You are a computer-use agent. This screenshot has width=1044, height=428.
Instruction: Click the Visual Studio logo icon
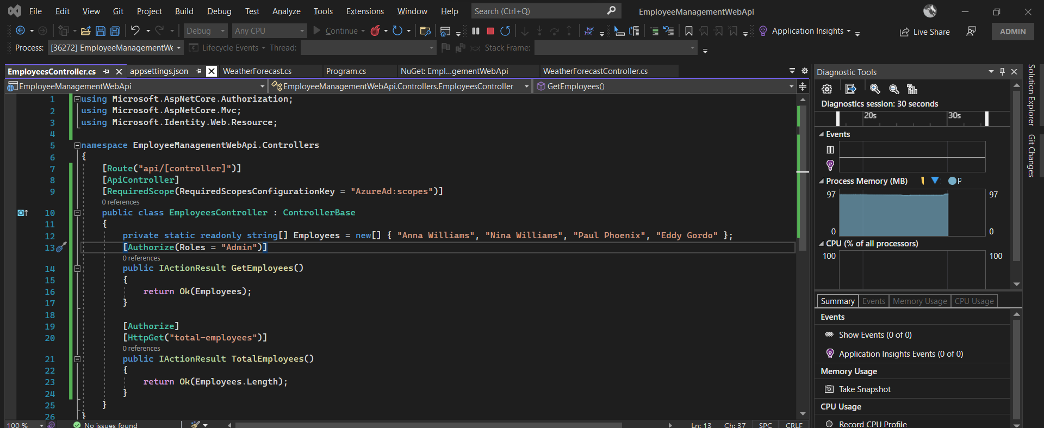(x=15, y=11)
